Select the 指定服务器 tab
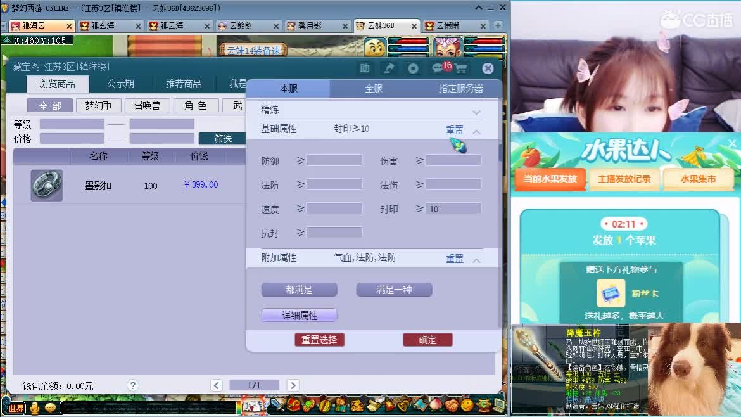The width and height of the screenshot is (741, 417). click(x=461, y=89)
